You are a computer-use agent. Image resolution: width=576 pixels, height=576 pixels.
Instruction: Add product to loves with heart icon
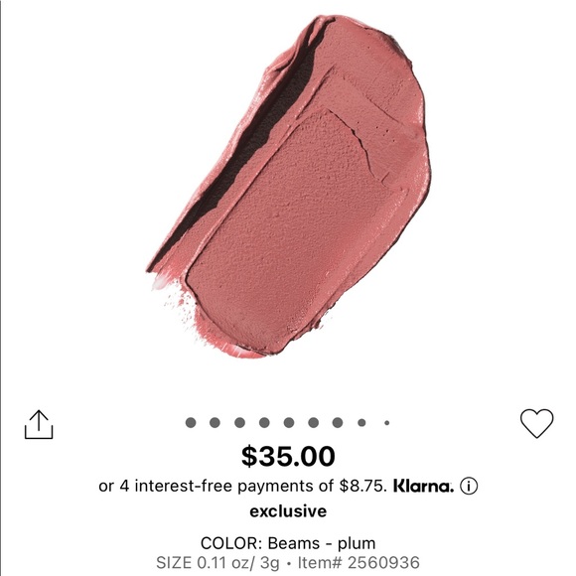click(x=536, y=423)
